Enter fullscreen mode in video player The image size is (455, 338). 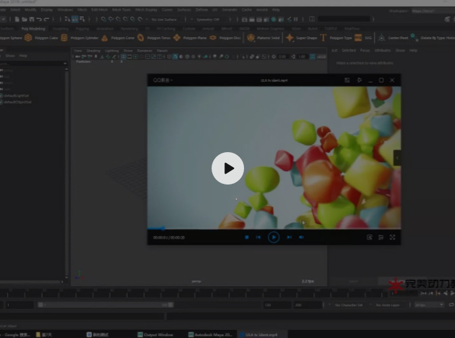point(392,237)
